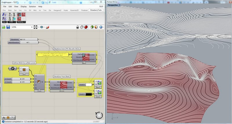The width and height of the screenshot is (232, 124).
Task: Click the compass navigation widget on canvas
Action: click(99, 115)
